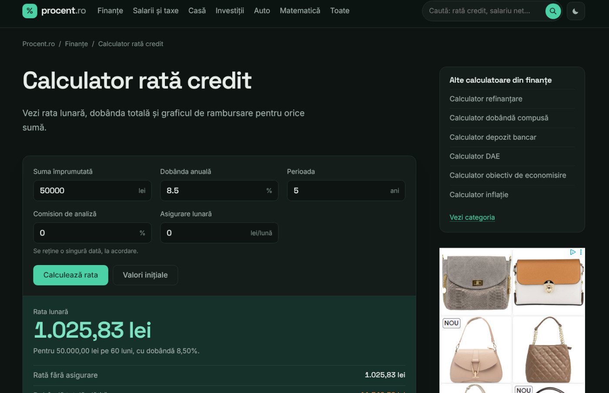Viewport: 609px width, 393px height.
Task: Open Calculator DAE link
Action: [475, 156]
